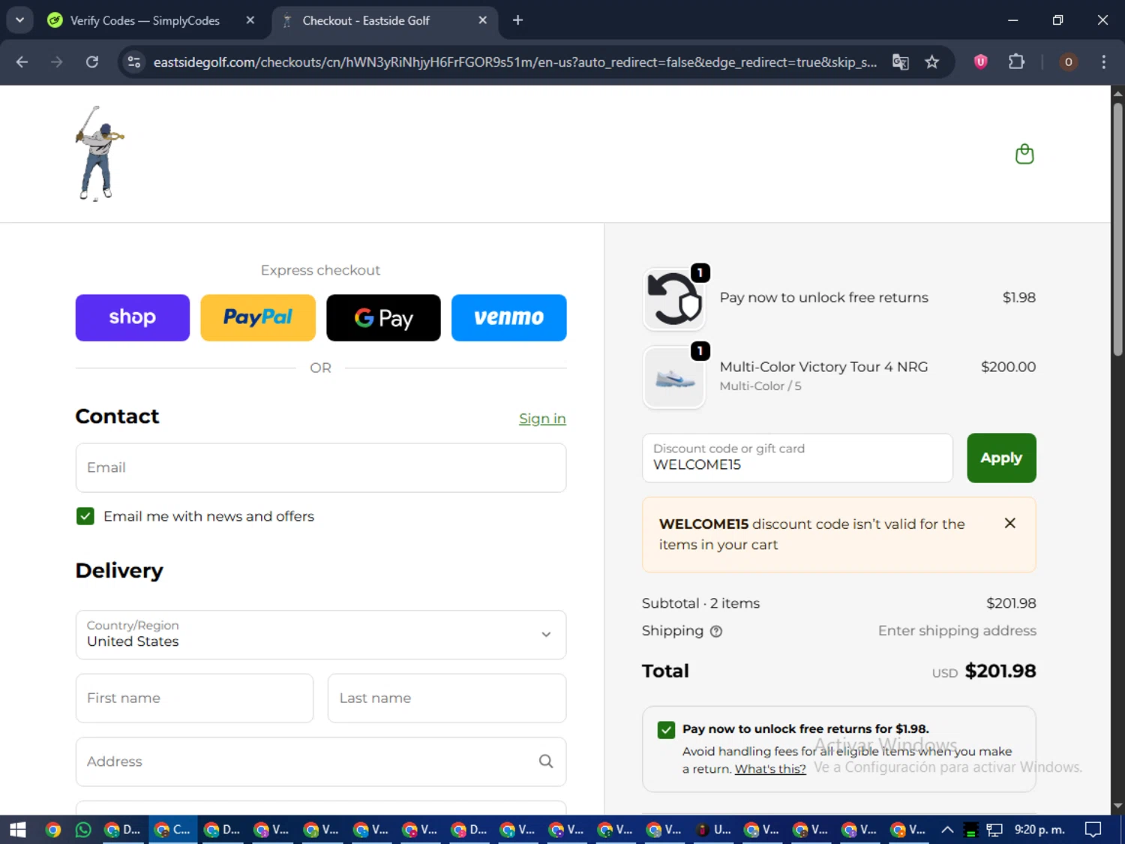1125x844 pixels.
Task: Click the total amount $201.98 next to USD
Action: coord(1000,671)
